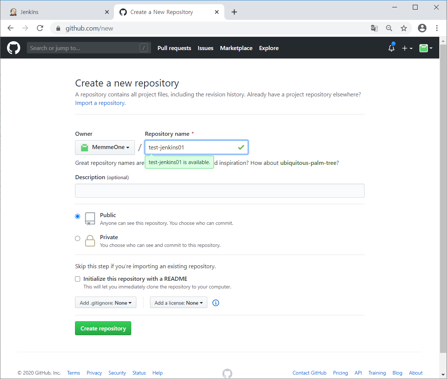Click the Create a new repository heading

(x=127, y=83)
